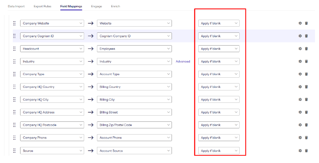The image size is (319, 163).
Task: Open the Enrich tab
Action: pyautogui.click(x=115, y=6)
